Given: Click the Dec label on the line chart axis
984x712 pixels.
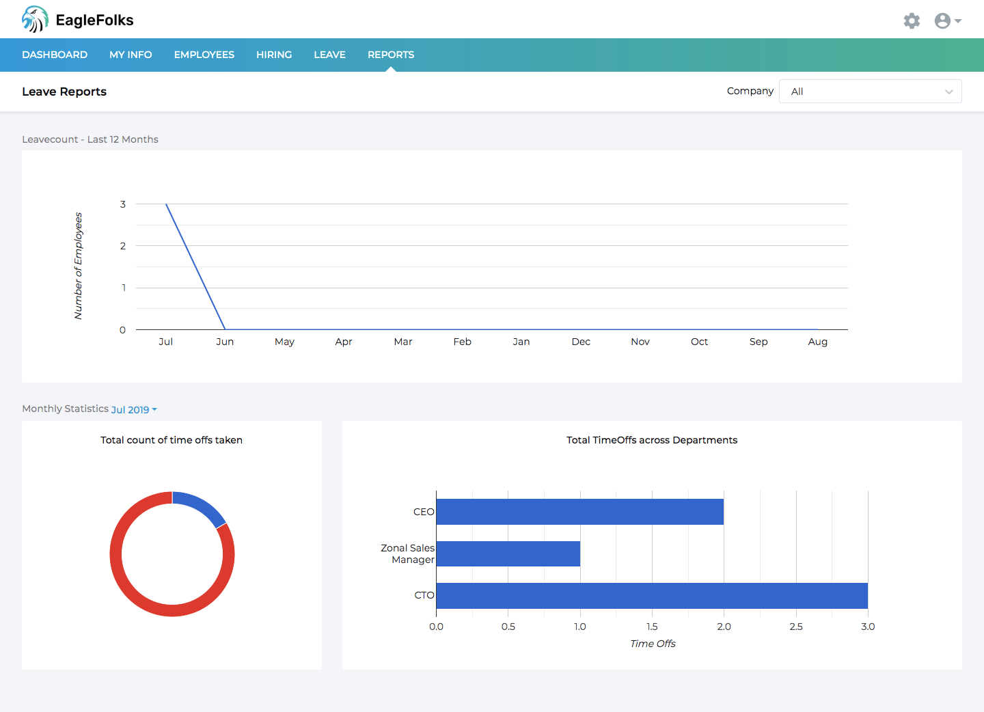Looking at the screenshot, I should 581,342.
